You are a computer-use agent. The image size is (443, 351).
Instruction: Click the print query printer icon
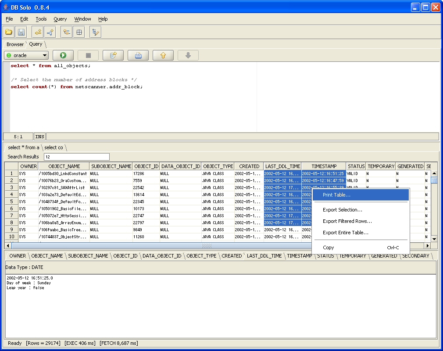coord(138,55)
